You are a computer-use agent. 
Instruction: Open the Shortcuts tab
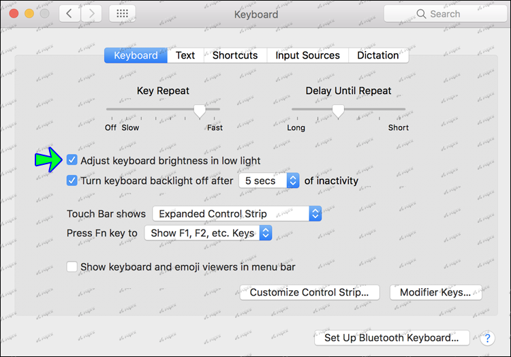coord(235,55)
